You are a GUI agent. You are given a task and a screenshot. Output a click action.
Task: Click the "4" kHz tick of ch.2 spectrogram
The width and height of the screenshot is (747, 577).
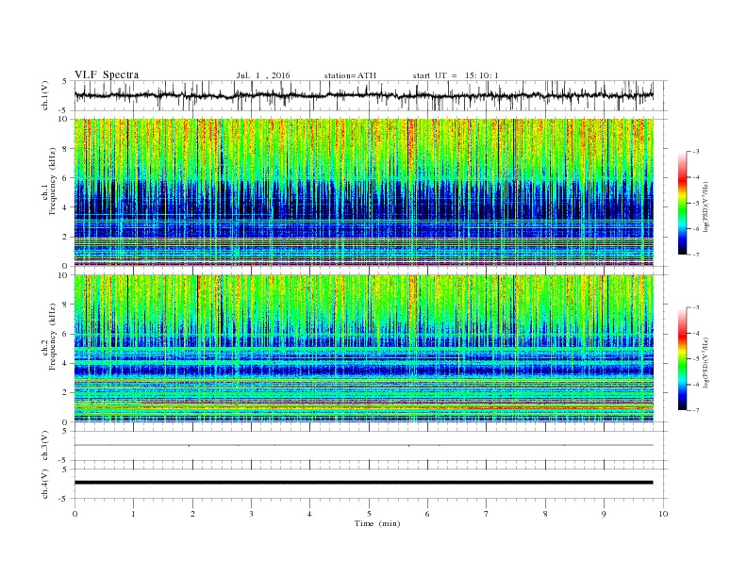point(66,363)
